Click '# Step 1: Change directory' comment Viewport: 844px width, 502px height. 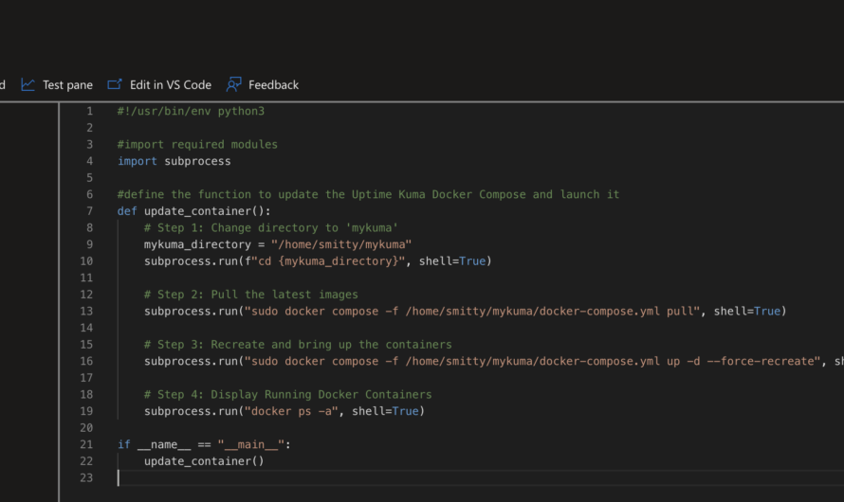tap(271, 228)
